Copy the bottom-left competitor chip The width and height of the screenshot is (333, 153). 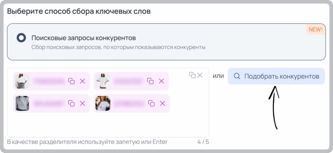tap(71, 103)
